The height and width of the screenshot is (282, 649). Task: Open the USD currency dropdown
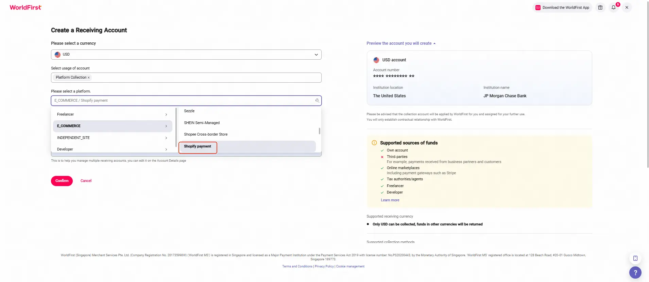coord(186,55)
